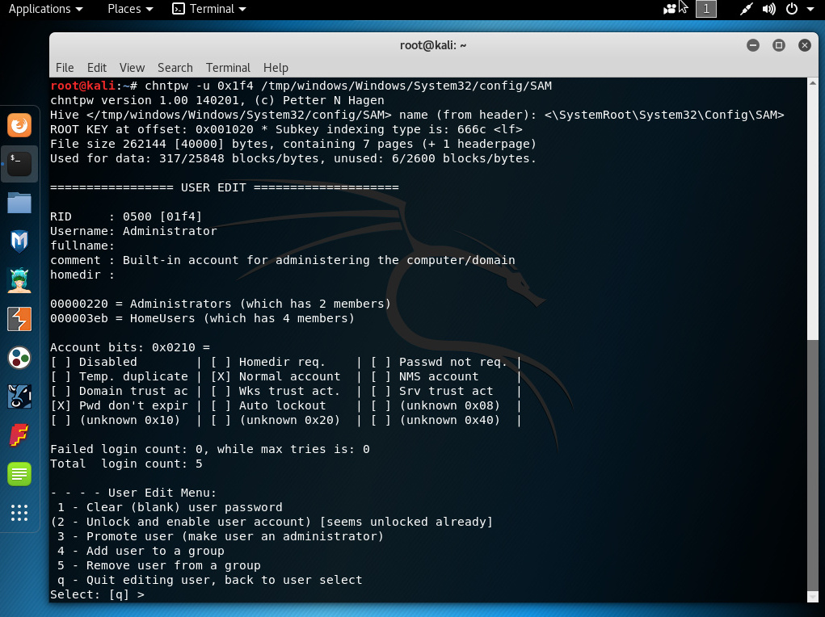Open the Files folder icon in dock
This screenshot has width=825, height=617.
click(x=19, y=203)
